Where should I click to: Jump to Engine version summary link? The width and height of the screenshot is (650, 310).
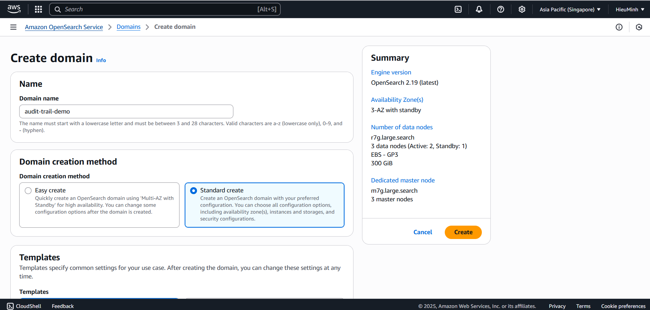point(391,72)
